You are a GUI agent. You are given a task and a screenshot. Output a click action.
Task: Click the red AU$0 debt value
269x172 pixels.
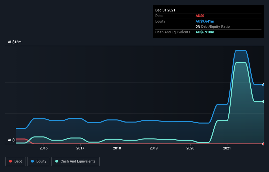[200, 16]
